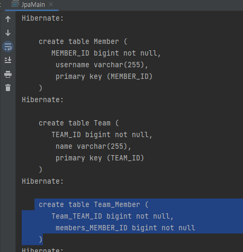Click the highlighted 'create table Team_Member' line

tap(94, 205)
